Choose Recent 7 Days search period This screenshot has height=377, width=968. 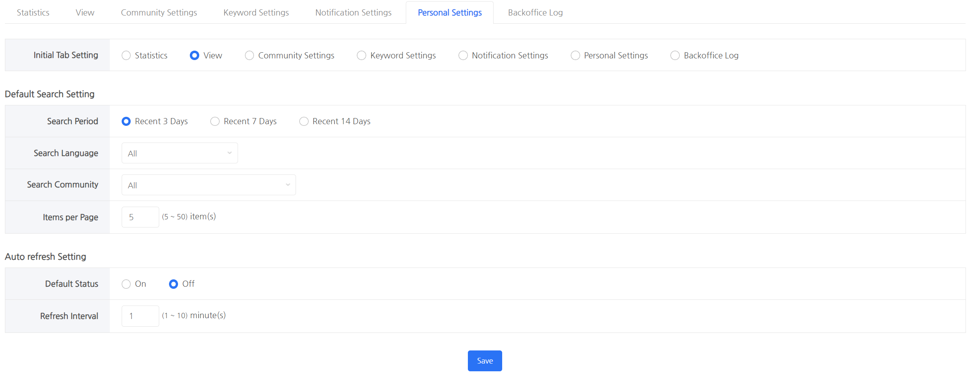[215, 122]
